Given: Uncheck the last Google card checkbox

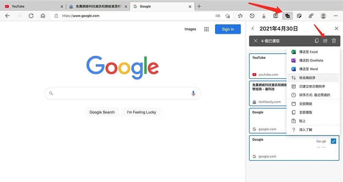Looking at the screenshot, I should [x=333, y=141].
